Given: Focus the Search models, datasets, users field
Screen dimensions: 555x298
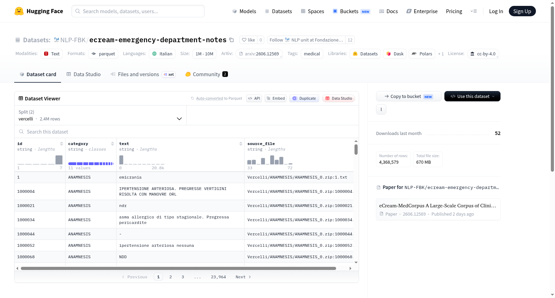Looking at the screenshot, I should coord(138,11).
